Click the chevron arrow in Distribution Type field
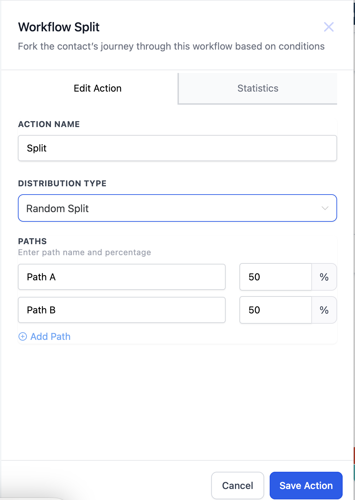Image resolution: width=355 pixels, height=500 pixels. [x=325, y=208]
